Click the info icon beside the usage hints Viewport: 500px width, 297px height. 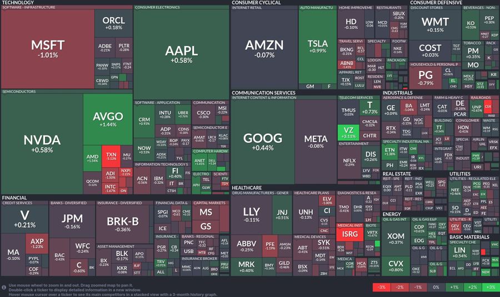pyautogui.click(x=4, y=286)
